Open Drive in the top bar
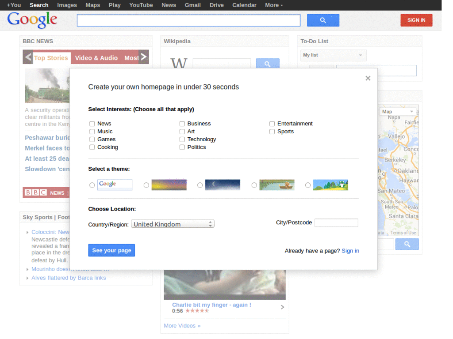 pos(217,5)
